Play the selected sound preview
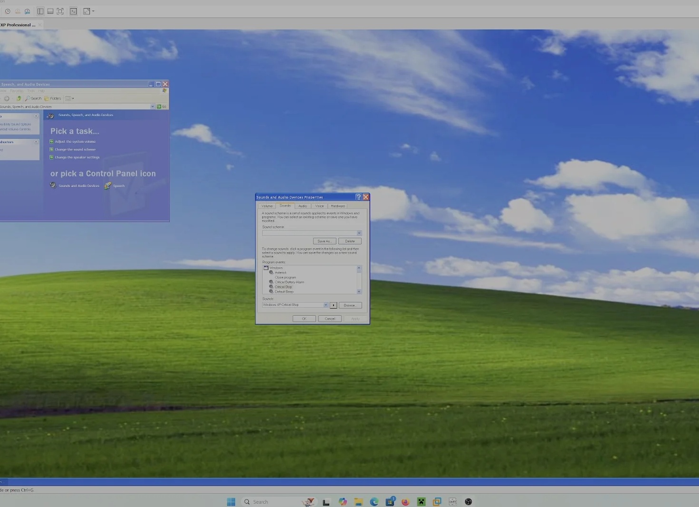 pos(334,305)
